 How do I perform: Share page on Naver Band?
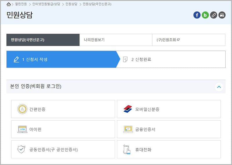tap(205, 15)
